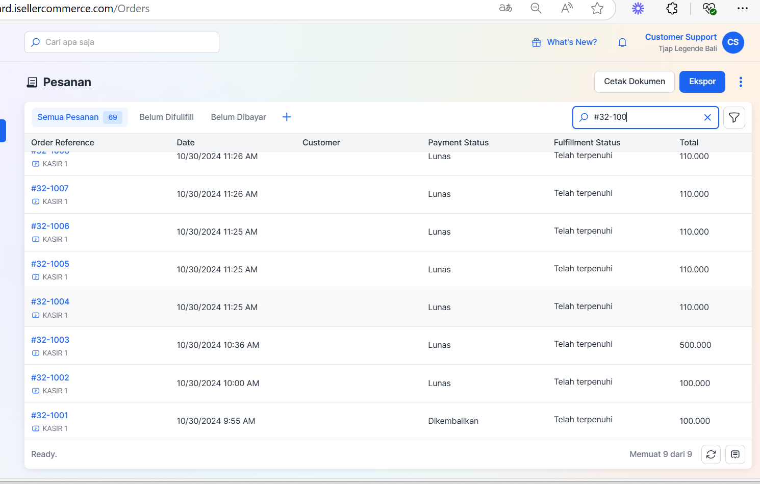Image resolution: width=760 pixels, height=484 pixels.
Task: Open the browser health heart icon
Action: (709, 8)
